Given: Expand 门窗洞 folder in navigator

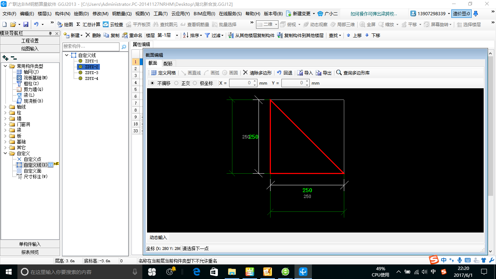Looking at the screenshot, I should tap(5, 124).
